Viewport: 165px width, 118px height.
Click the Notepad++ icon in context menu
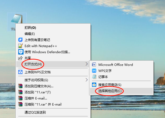20,46
